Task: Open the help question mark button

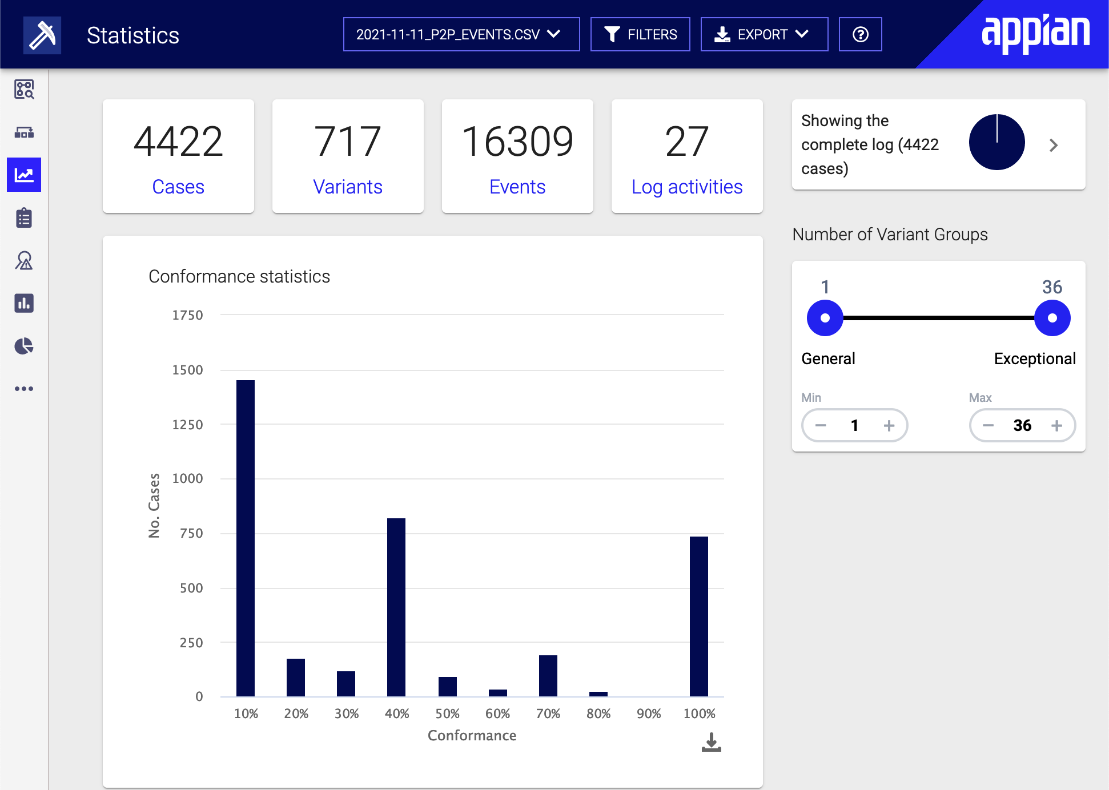Action: coord(860,34)
